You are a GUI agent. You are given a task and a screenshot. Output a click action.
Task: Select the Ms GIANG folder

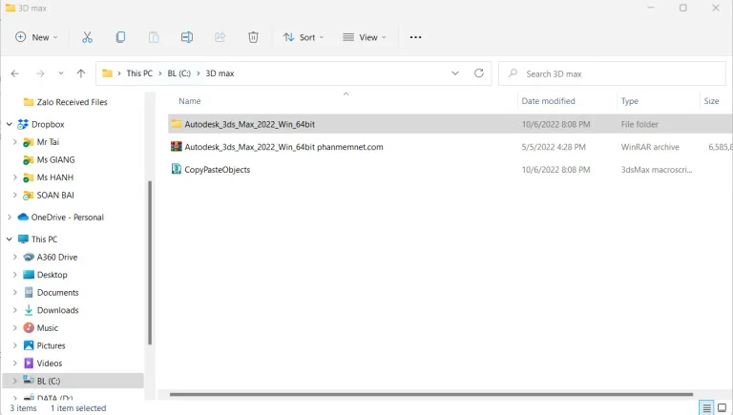[55, 159]
